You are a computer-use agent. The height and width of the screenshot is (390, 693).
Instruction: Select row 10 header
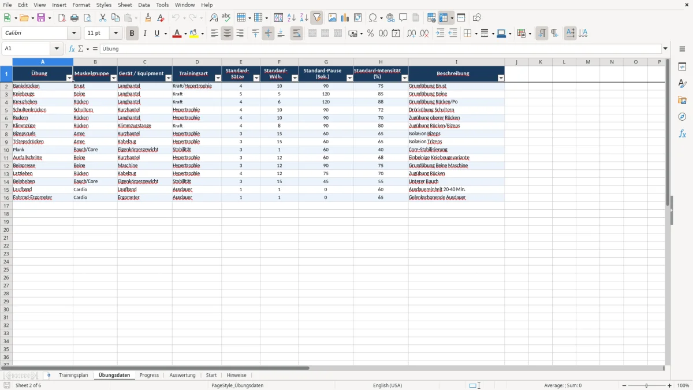[x=6, y=150]
